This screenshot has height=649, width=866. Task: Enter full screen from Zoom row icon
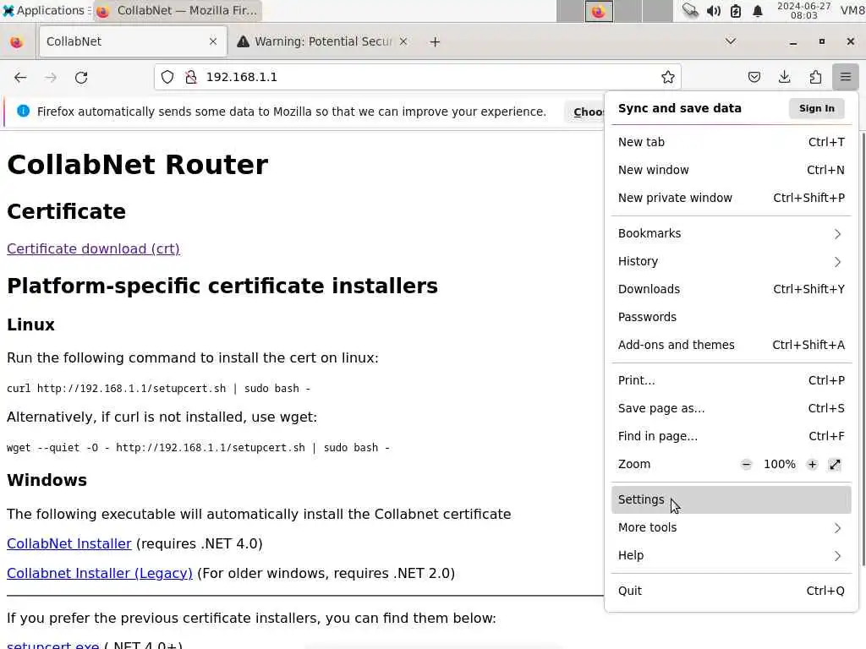(835, 465)
